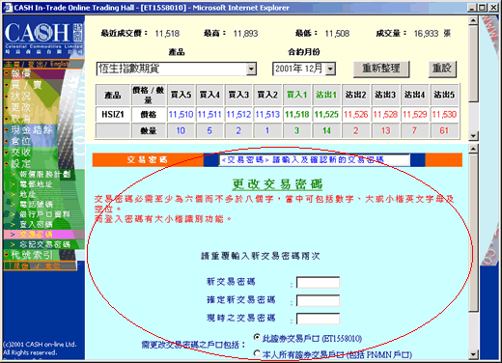Screen dimensions: 502x363
Task: Select 登入密碼 under the 設定 menu
Action: coord(36,224)
